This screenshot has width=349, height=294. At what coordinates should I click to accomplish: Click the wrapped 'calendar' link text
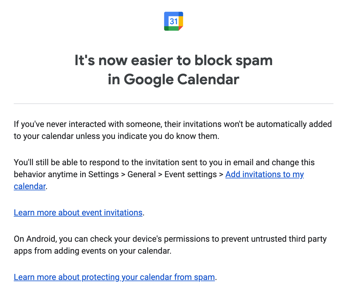coord(30,186)
